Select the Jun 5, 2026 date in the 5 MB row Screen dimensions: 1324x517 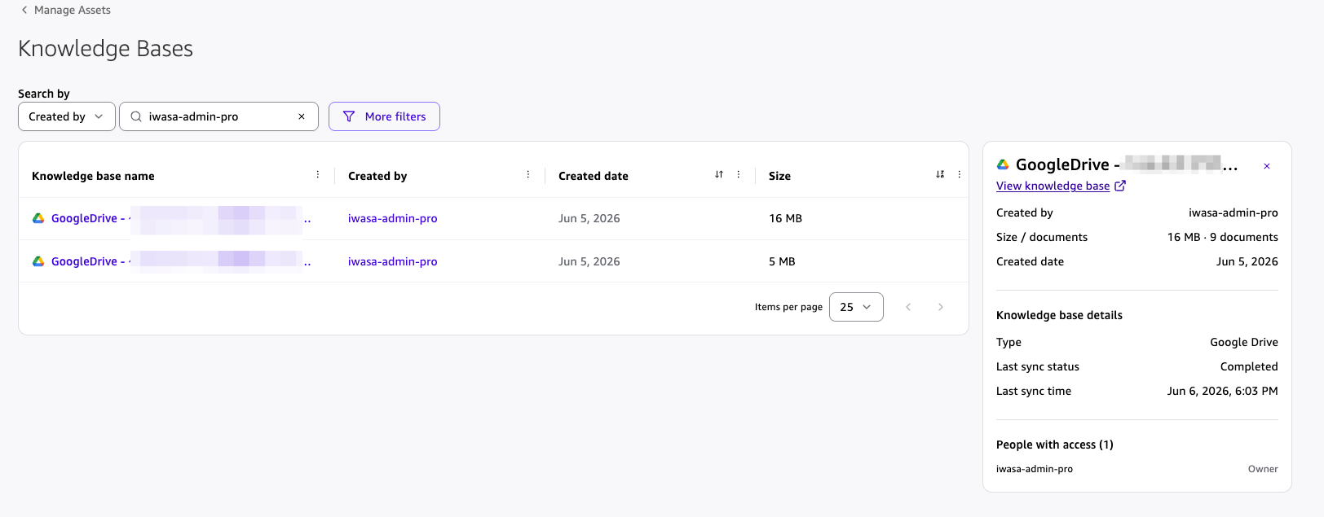(x=589, y=261)
